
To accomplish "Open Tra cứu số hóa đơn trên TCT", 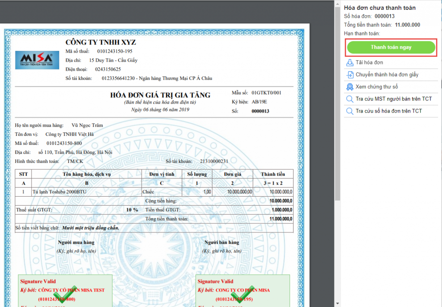I will pos(389,111).
